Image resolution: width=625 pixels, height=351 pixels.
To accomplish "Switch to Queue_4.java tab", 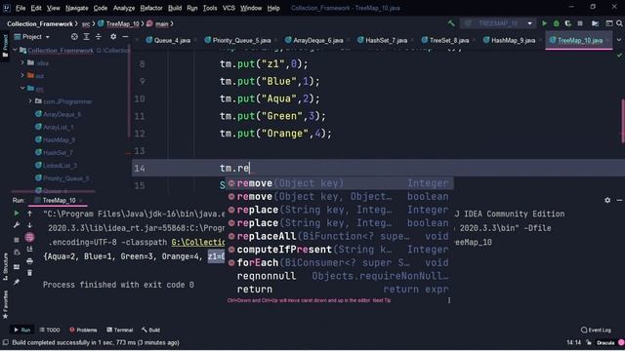I will (172, 40).
